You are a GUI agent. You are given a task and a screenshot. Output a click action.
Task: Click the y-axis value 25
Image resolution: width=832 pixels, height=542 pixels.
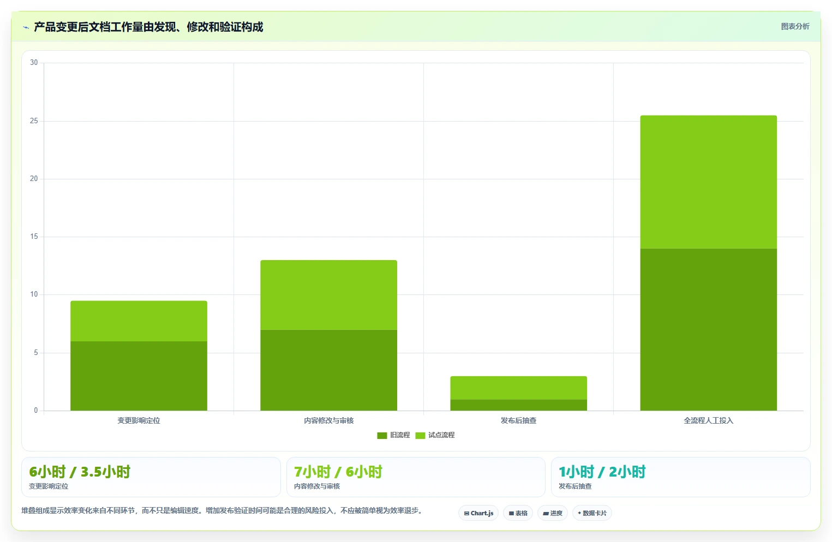coord(34,121)
